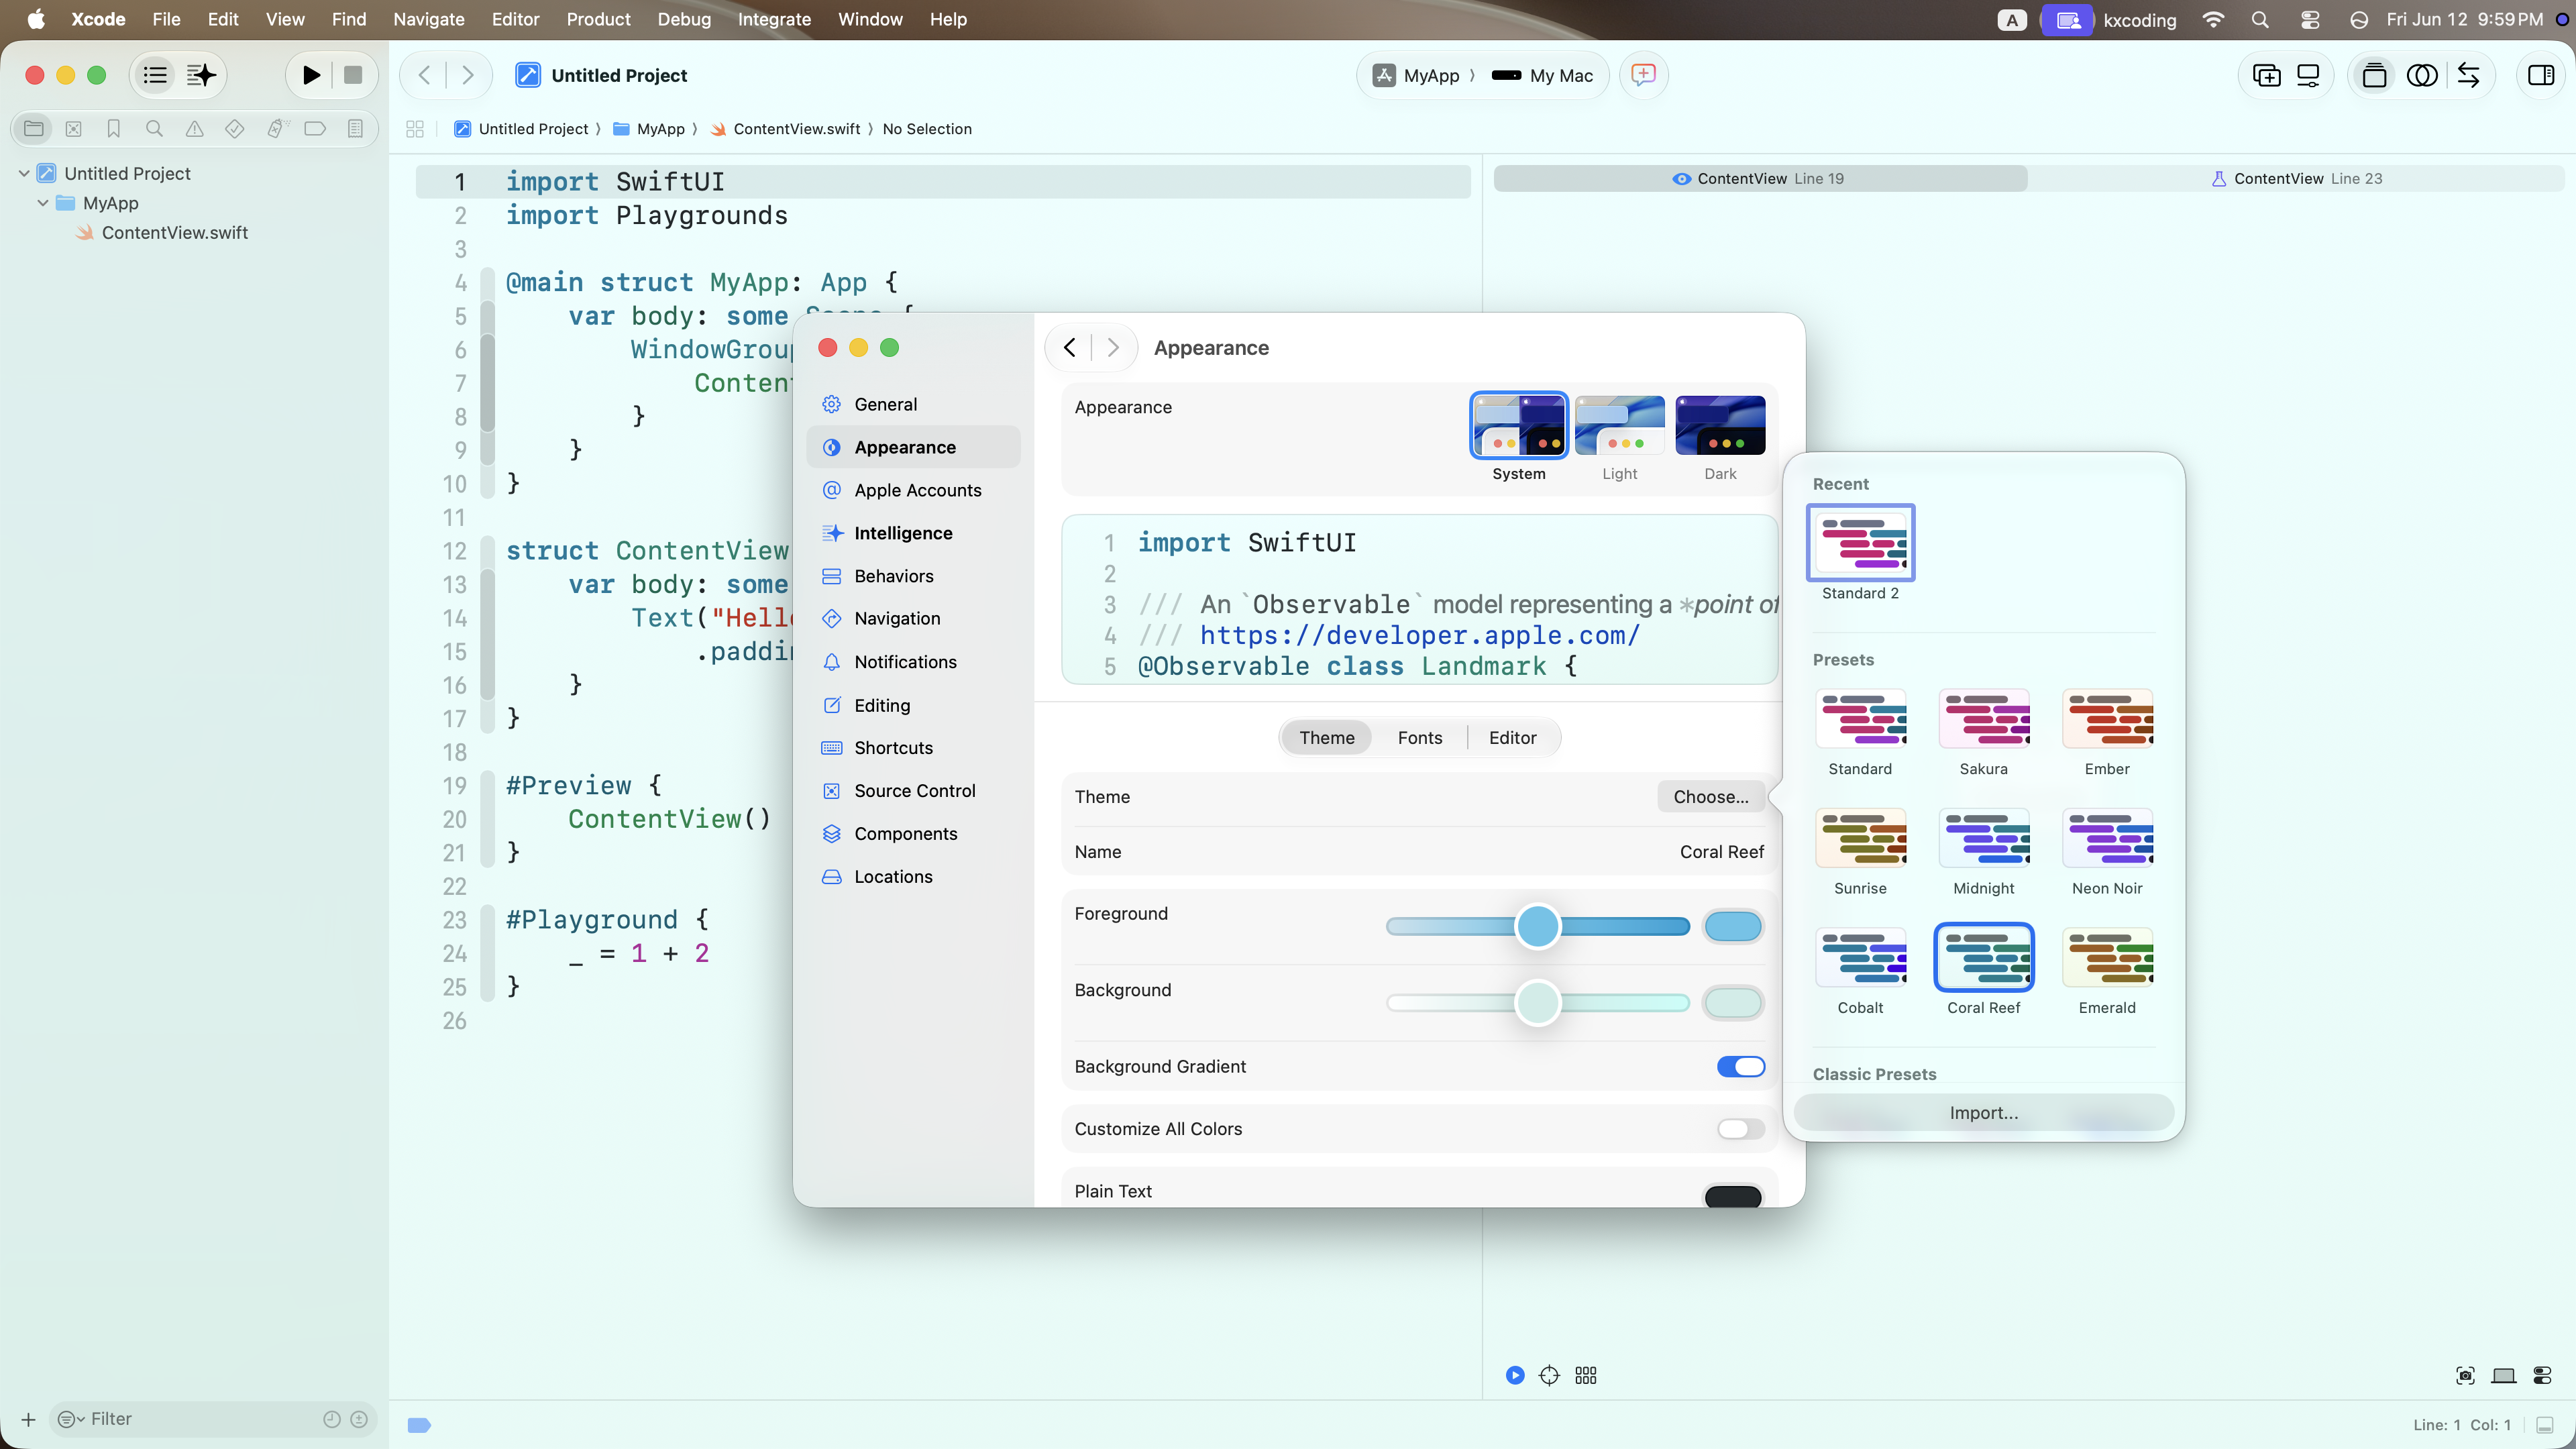Screen dimensions: 2576x1449
Task: Toggle the inspector panel in toolbar
Action: click(x=2540, y=75)
